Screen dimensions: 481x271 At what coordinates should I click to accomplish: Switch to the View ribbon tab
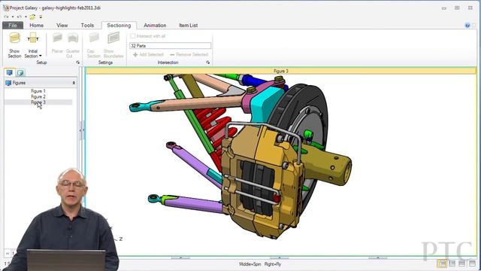(x=62, y=25)
